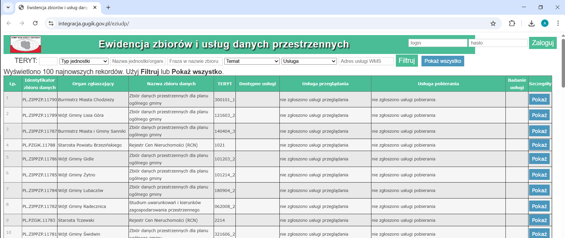Open the browser downloads icon
Image resolution: width=565 pixels, height=238 pixels.
[531, 24]
